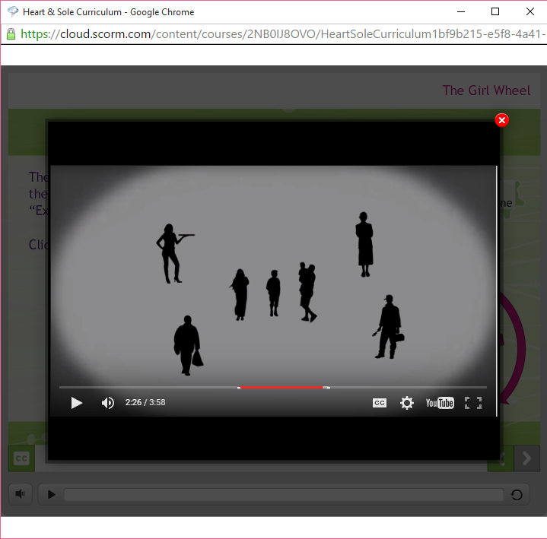Click the YouTube video progress bar
This screenshot has width=547, height=539.
click(273, 388)
